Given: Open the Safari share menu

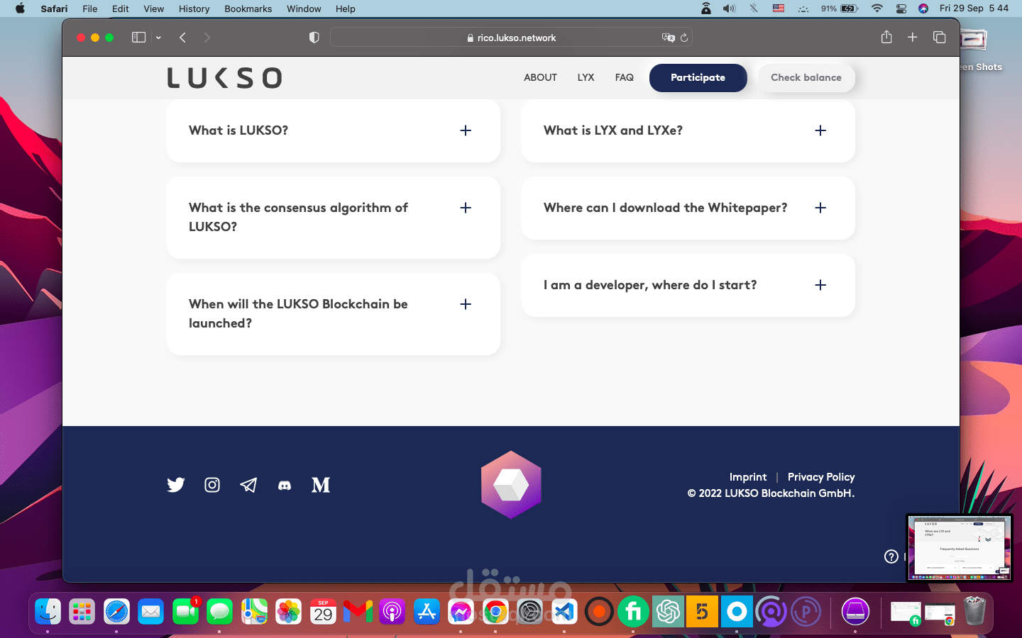Looking at the screenshot, I should pyautogui.click(x=886, y=37).
